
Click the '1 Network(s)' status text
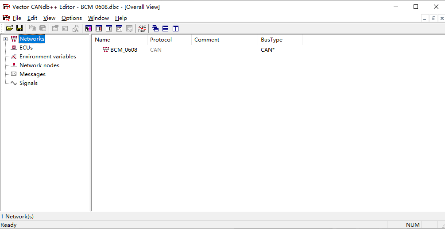coord(17,217)
